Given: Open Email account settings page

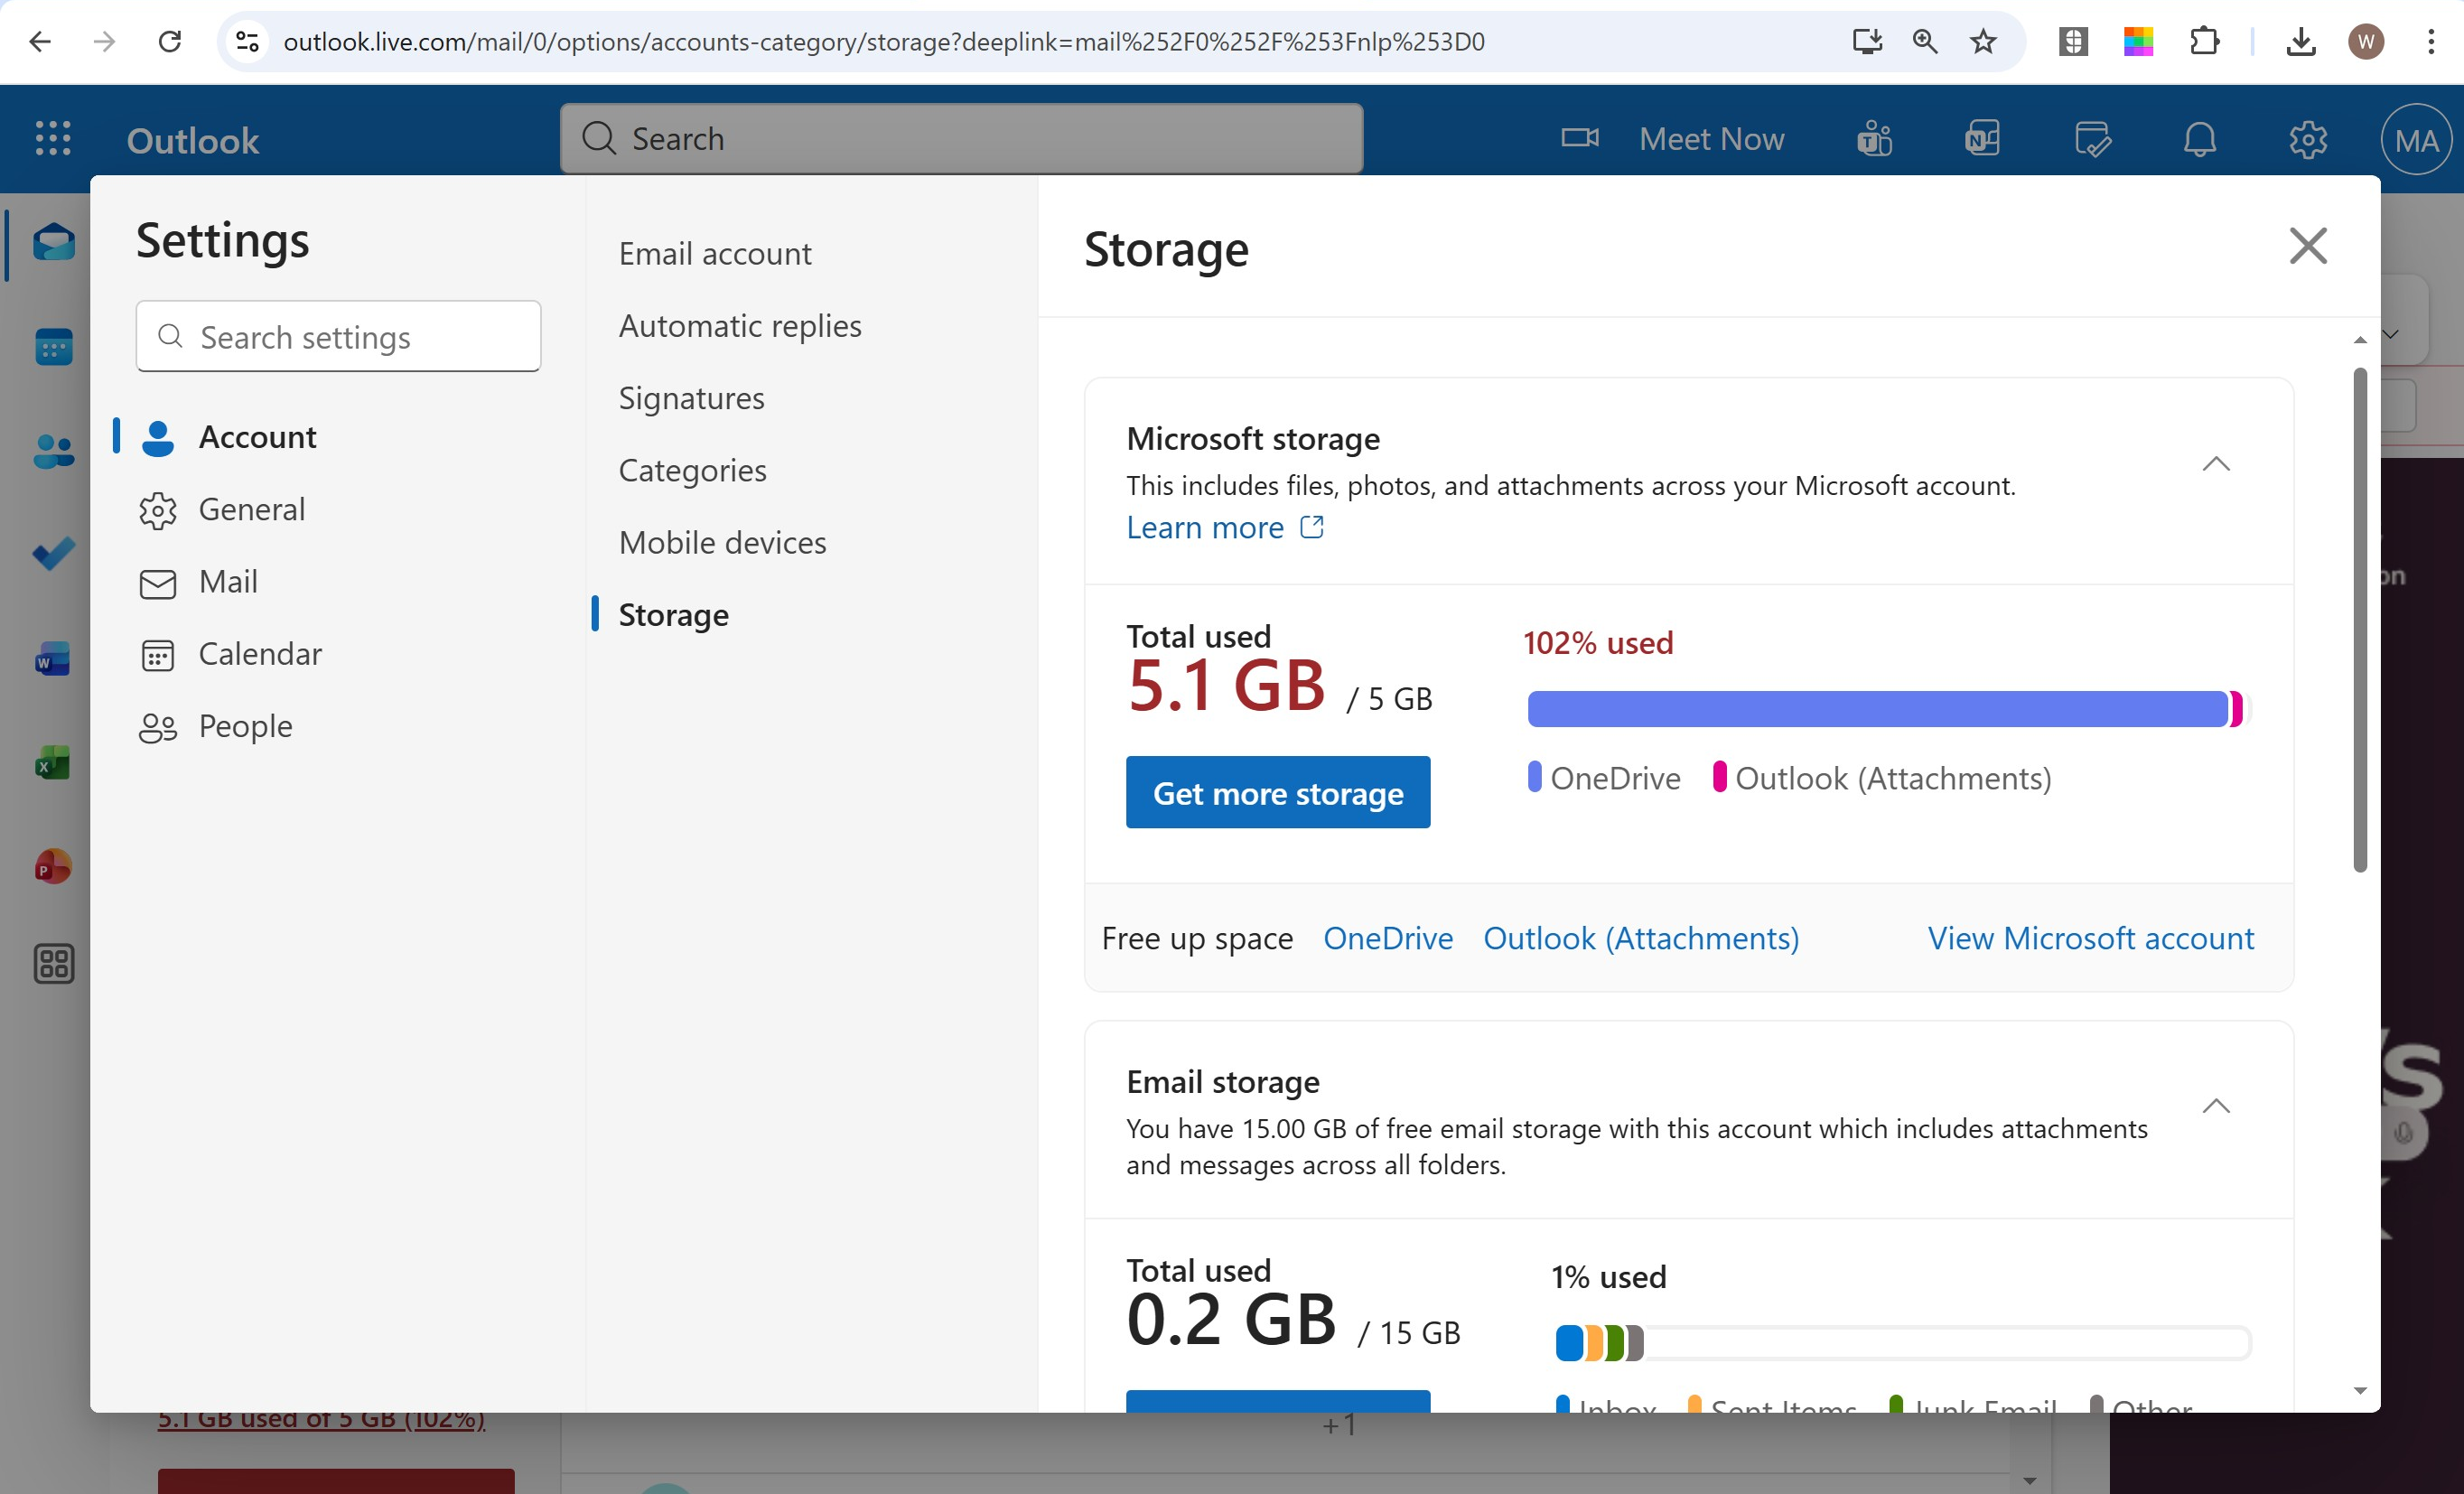Looking at the screenshot, I should click(x=714, y=253).
